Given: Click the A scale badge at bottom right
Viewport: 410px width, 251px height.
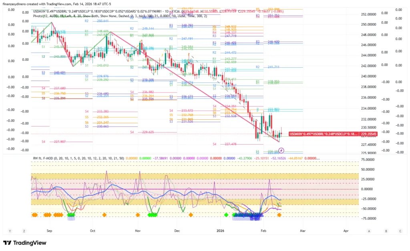Looking at the screenshot, I should [x=370, y=231].
